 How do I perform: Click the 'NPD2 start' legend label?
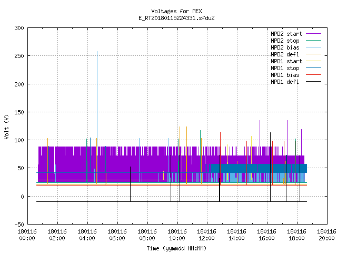pyautogui.click(x=286, y=34)
